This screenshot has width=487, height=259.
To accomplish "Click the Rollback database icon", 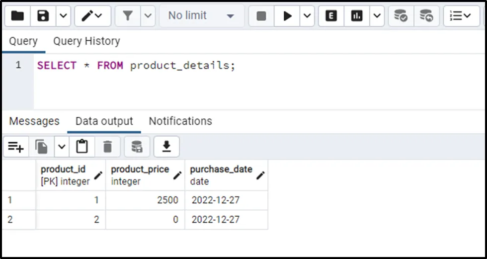I will [426, 16].
